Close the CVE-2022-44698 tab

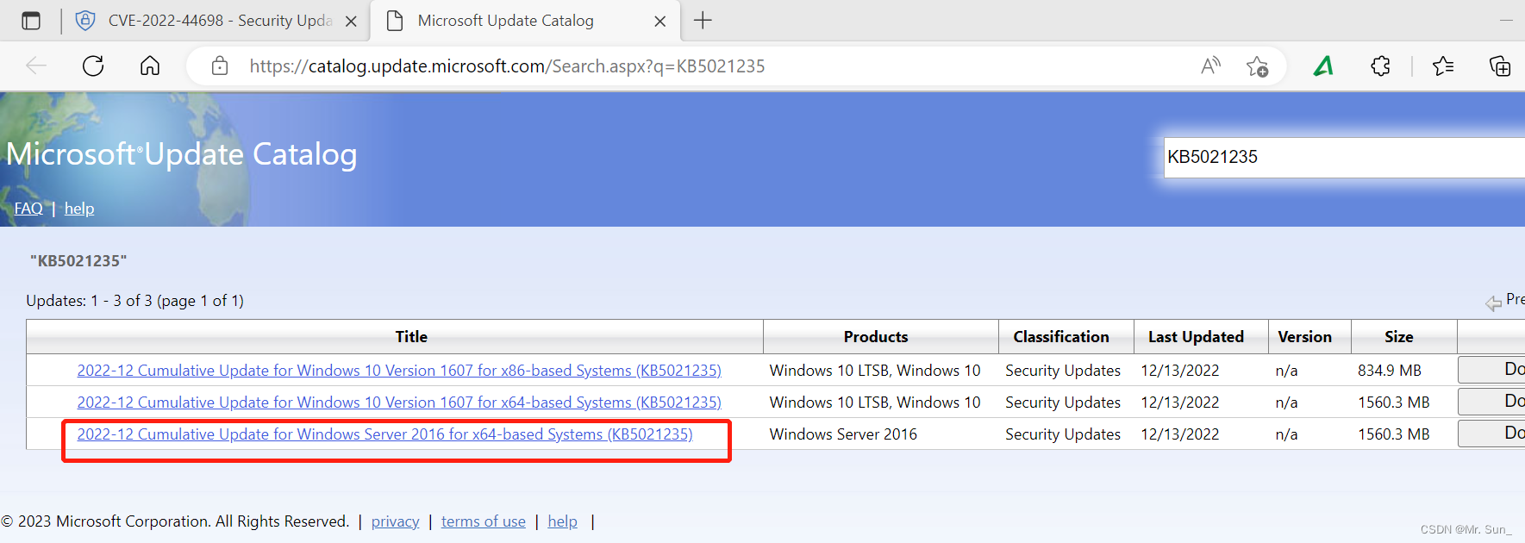351,22
